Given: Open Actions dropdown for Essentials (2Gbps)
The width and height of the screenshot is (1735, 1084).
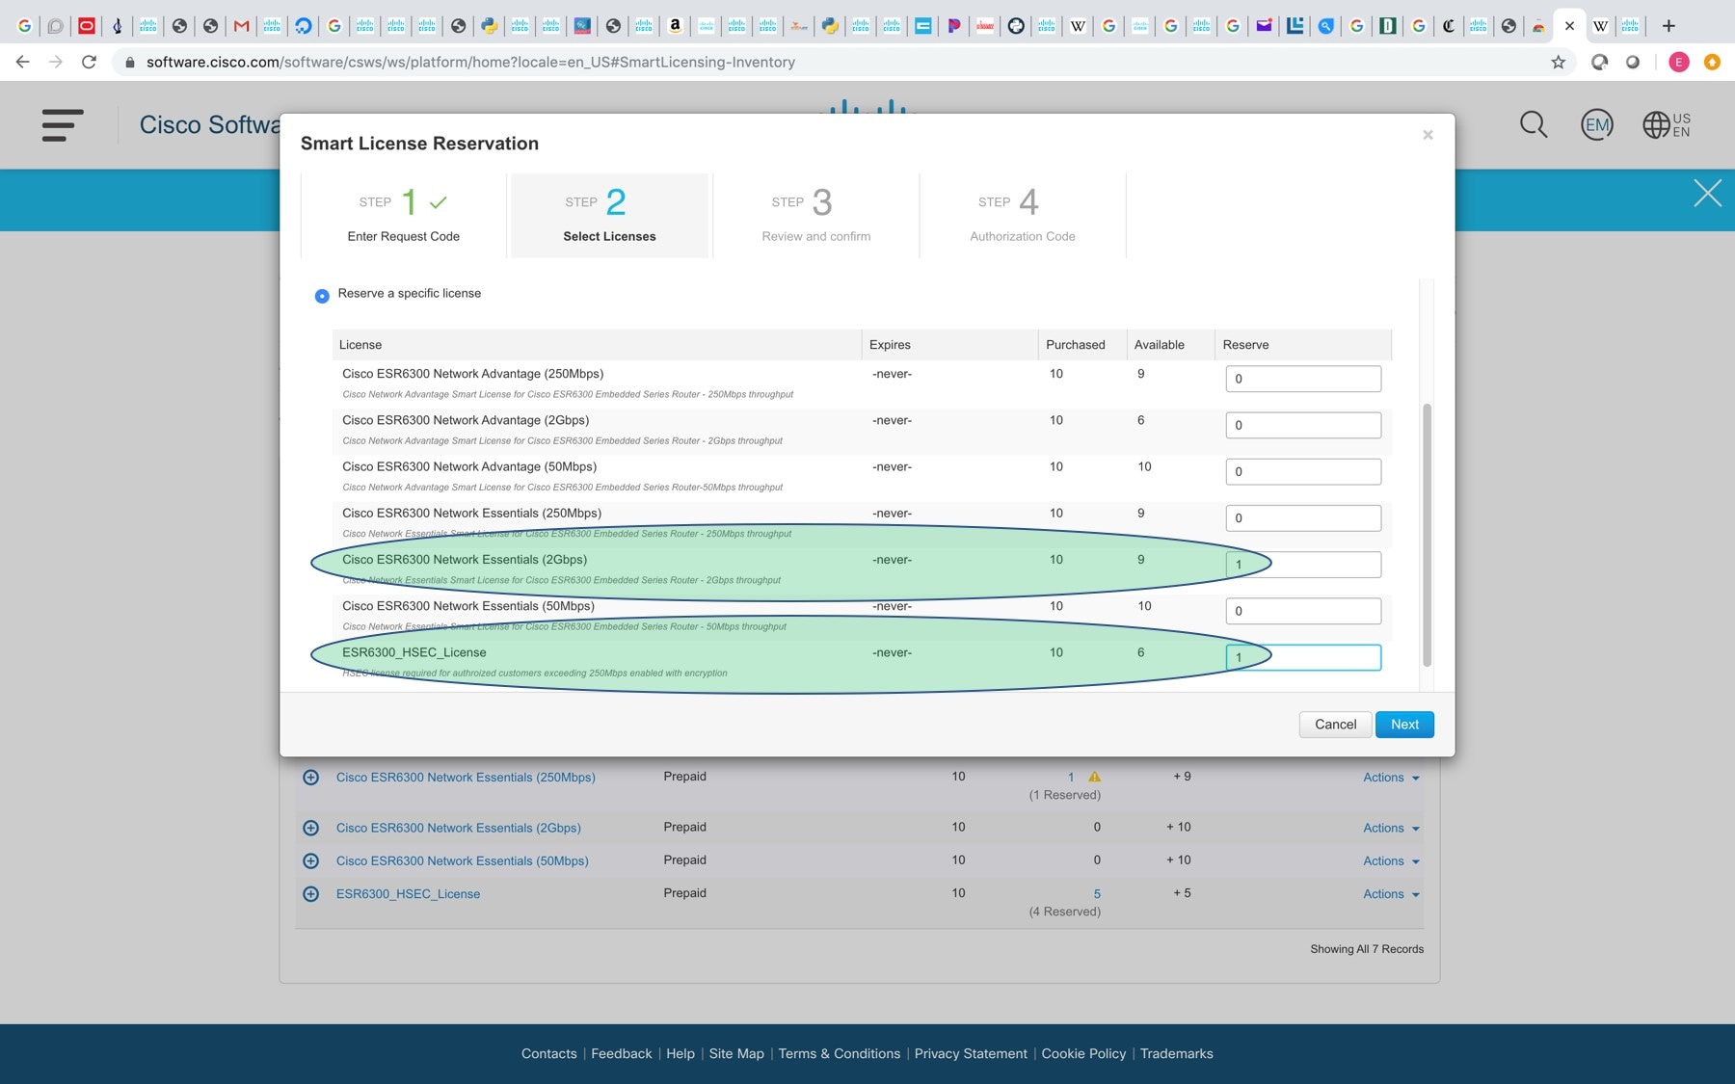Looking at the screenshot, I should [x=1391, y=828].
